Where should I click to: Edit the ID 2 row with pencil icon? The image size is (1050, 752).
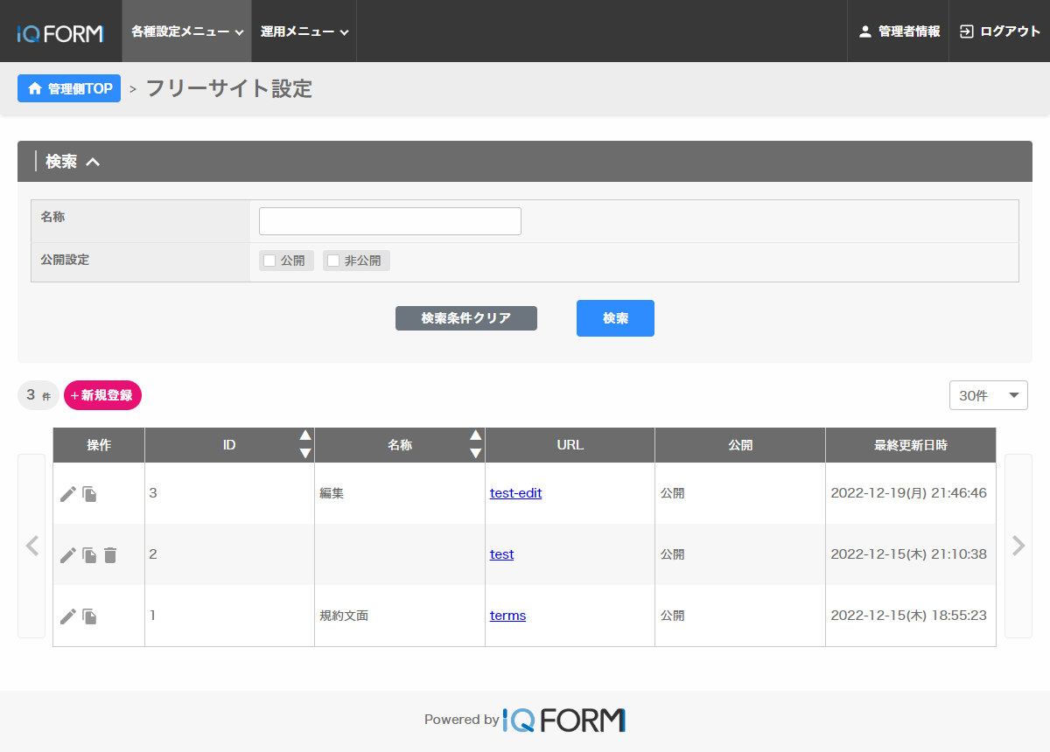[x=67, y=555]
